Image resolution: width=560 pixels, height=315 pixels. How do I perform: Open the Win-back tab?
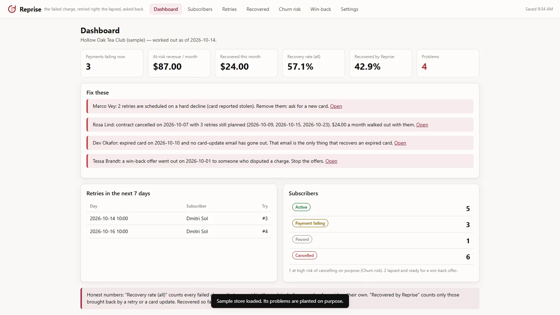pos(321,9)
